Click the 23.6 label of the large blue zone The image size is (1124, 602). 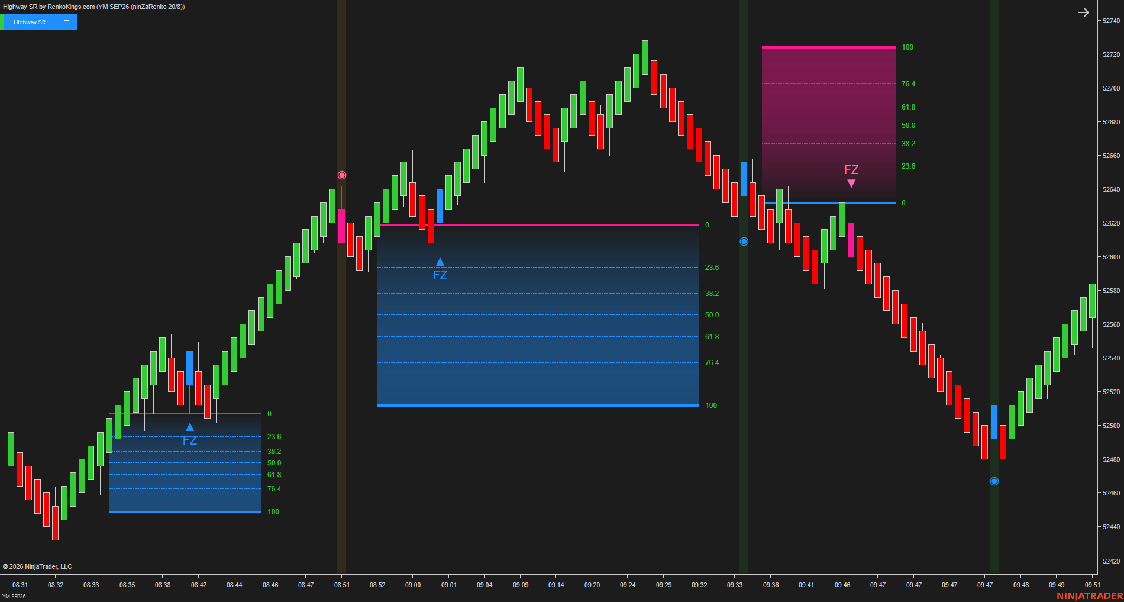[712, 268]
